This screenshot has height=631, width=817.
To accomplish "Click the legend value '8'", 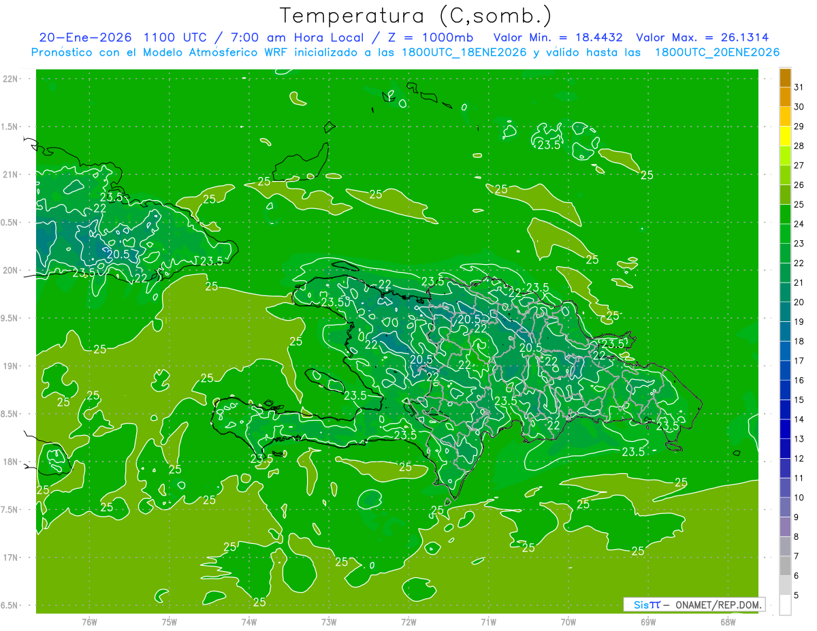I will coord(796,537).
